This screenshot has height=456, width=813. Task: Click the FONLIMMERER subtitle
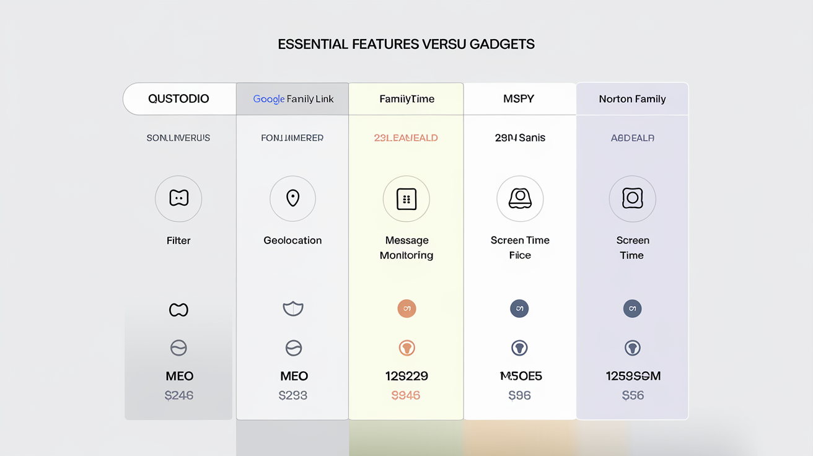click(x=292, y=138)
